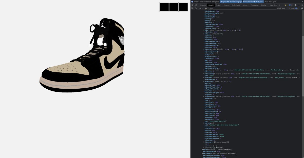Image resolution: width=304 pixels, height=158 pixels.
Task: Expand the matrix Matrix4 object
Action: tap(202, 150)
